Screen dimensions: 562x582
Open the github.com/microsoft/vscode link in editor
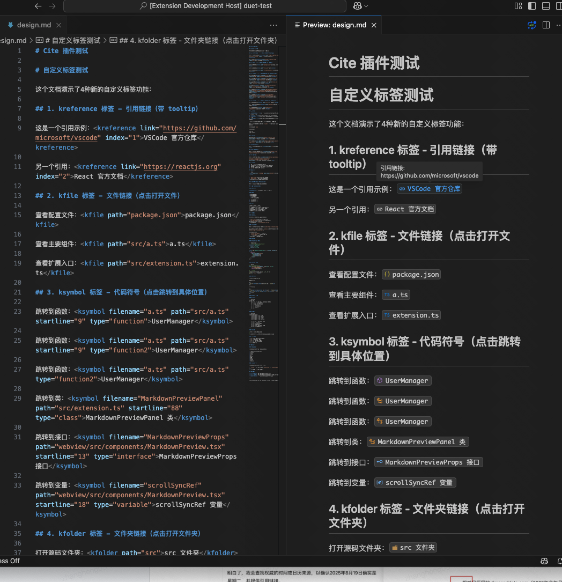[x=199, y=128]
